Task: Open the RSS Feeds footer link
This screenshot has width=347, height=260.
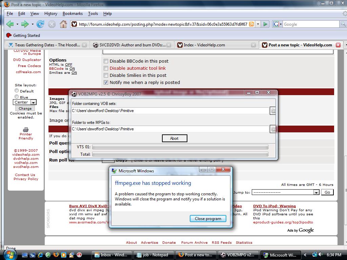Action: click(222, 242)
